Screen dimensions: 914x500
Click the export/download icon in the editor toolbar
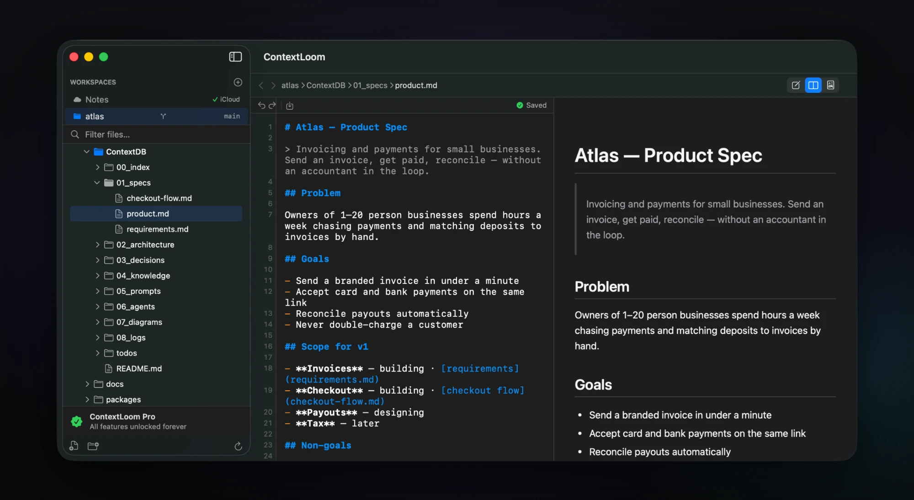coord(290,106)
